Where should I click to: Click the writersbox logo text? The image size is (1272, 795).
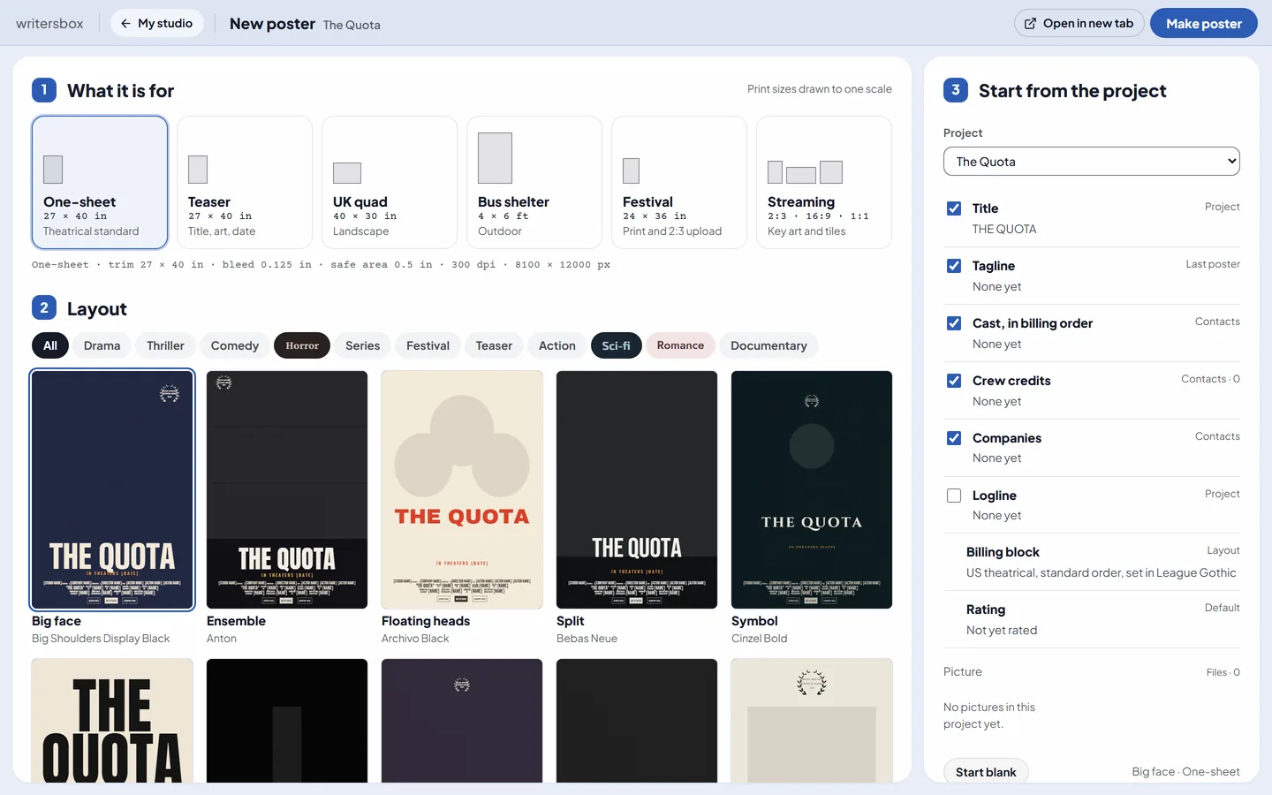tap(49, 24)
